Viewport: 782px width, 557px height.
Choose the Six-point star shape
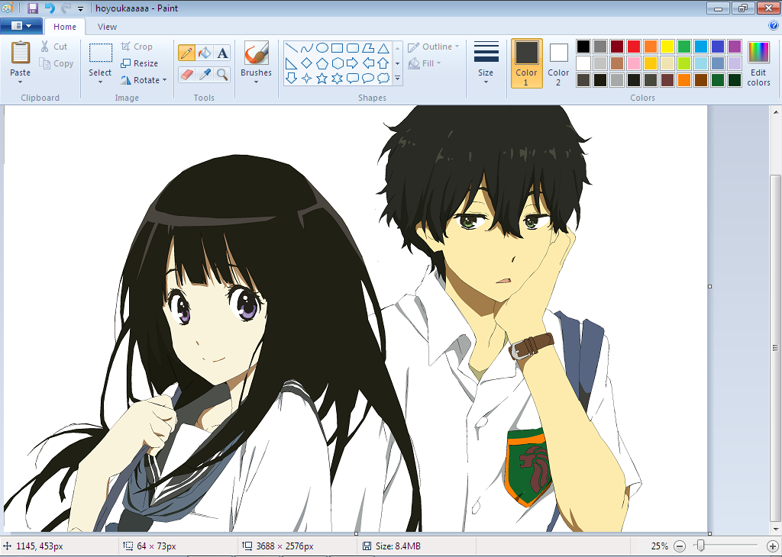pos(338,79)
